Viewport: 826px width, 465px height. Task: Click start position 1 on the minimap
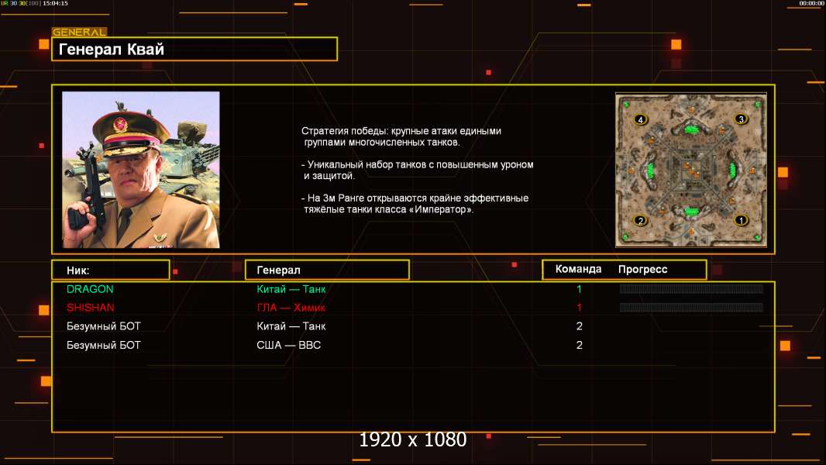coord(741,220)
